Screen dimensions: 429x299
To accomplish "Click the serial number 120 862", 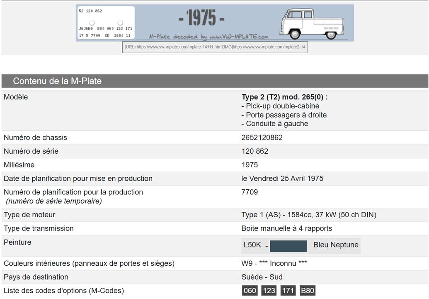I will [255, 151].
